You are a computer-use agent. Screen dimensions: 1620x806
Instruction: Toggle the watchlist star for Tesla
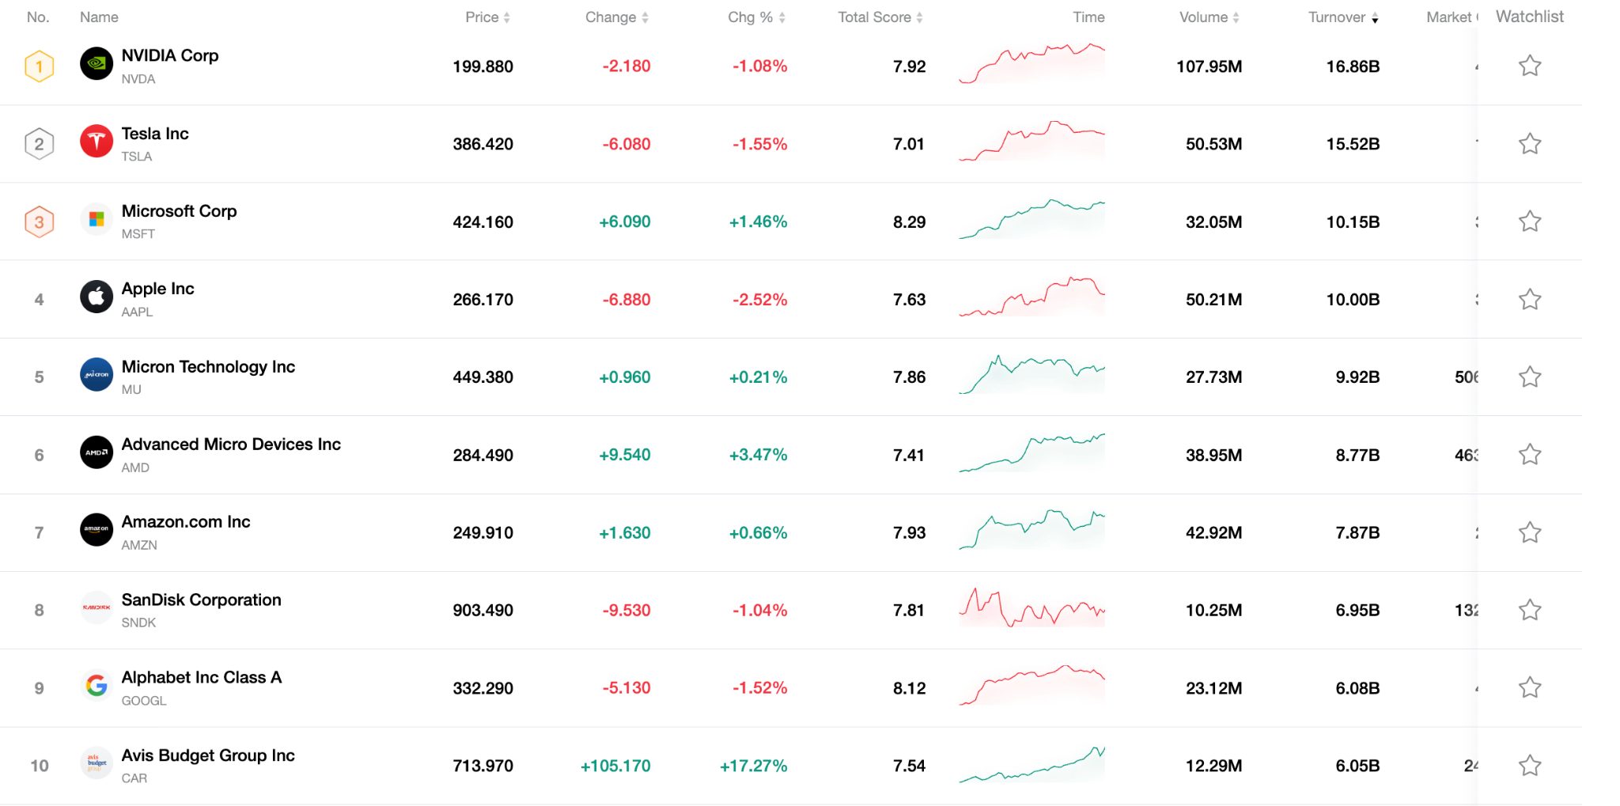(1530, 143)
